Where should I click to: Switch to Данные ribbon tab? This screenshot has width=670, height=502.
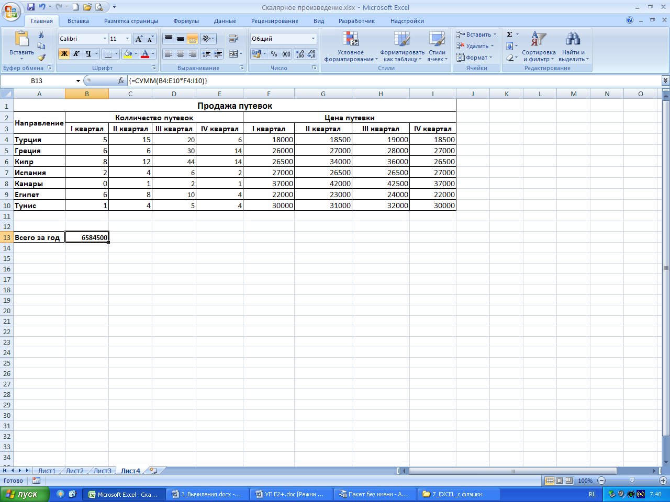[225, 21]
